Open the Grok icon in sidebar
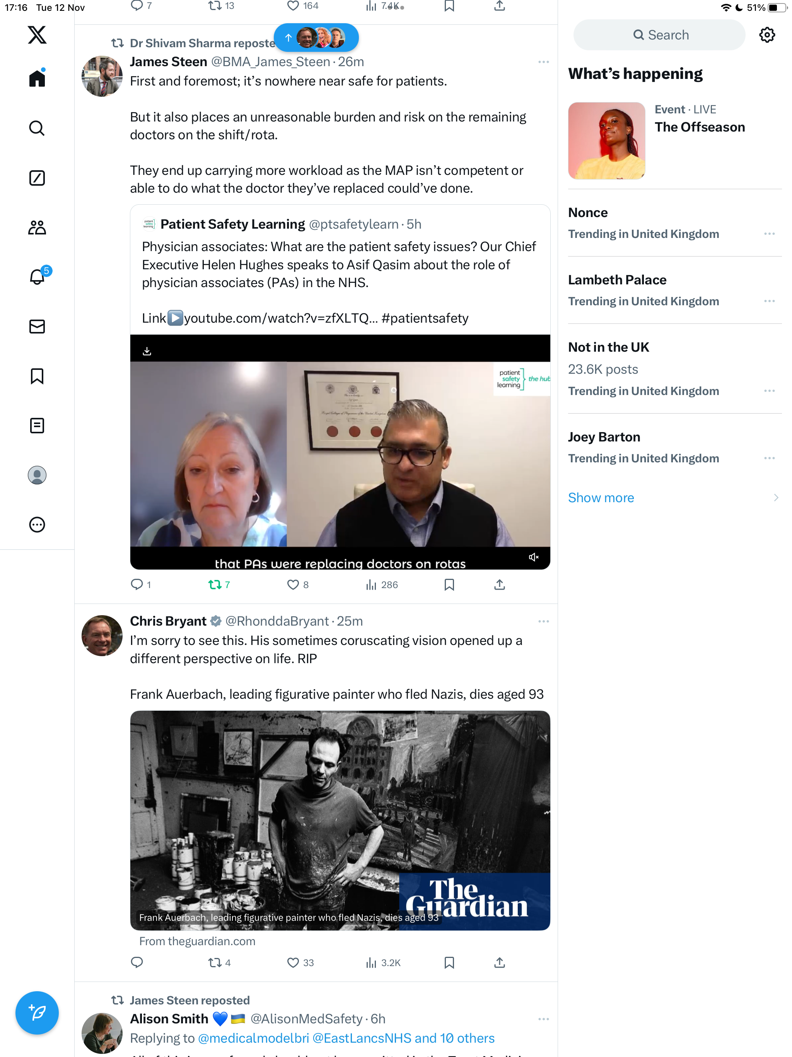The image size is (792, 1057). click(37, 178)
